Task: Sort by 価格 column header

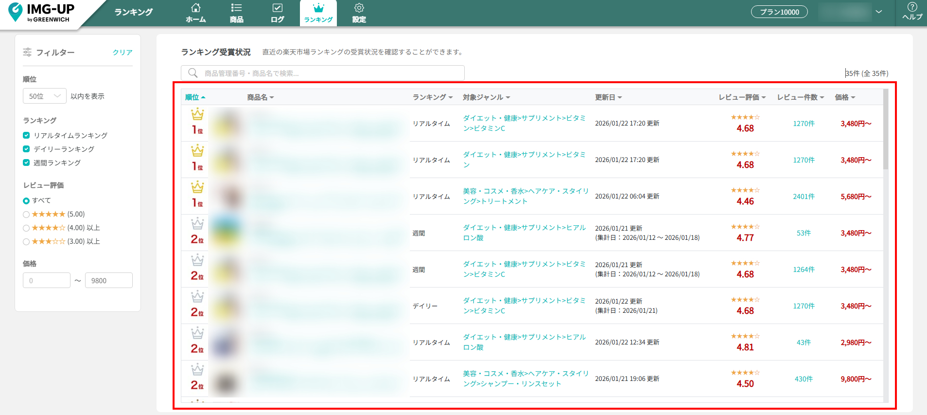Action: point(844,97)
